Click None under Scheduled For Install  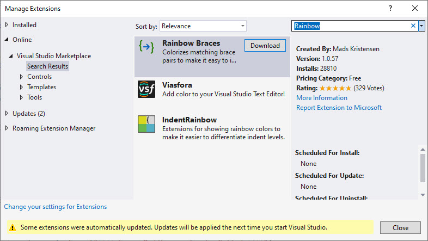[x=308, y=164]
